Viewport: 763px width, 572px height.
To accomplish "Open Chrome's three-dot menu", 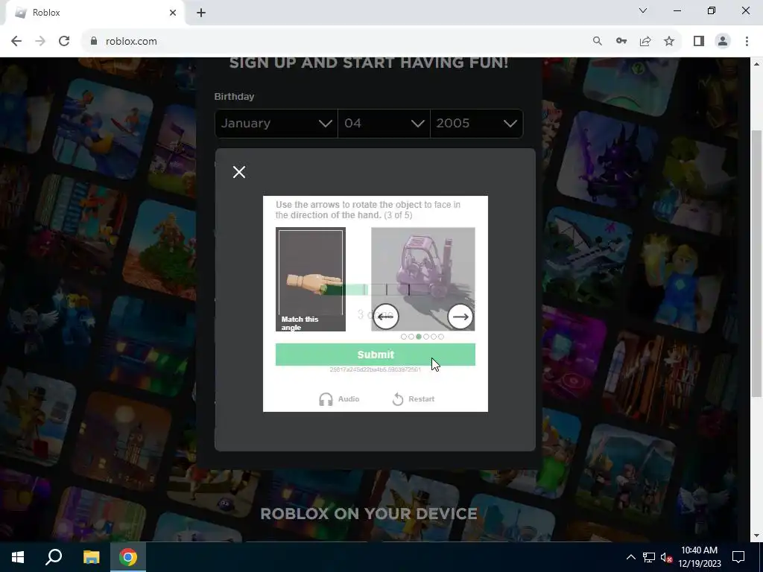I will point(747,42).
